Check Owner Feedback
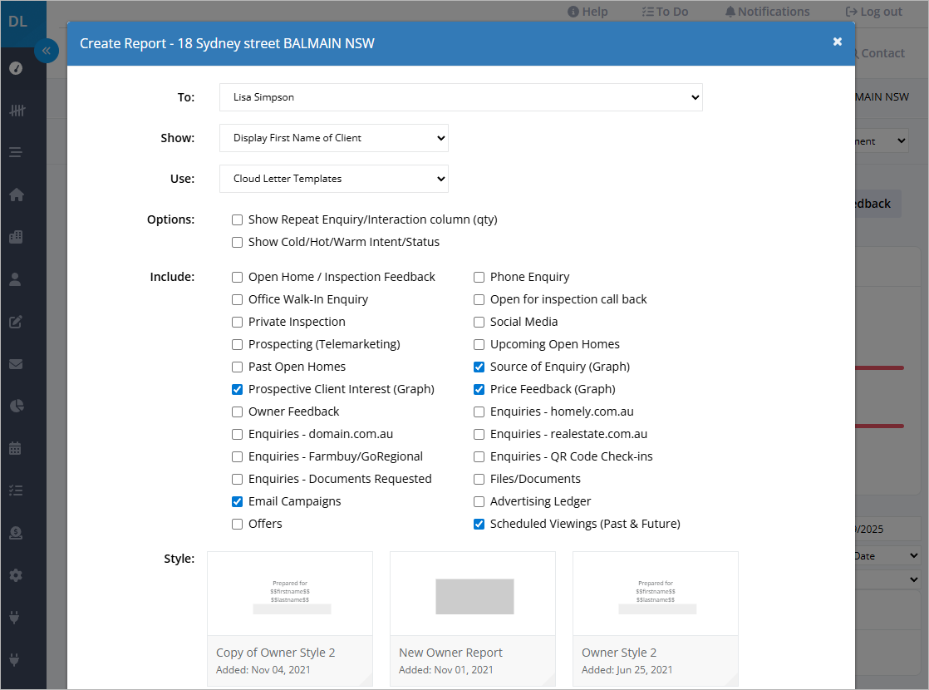This screenshot has width=929, height=690. pyautogui.click(x=237, y=412)
